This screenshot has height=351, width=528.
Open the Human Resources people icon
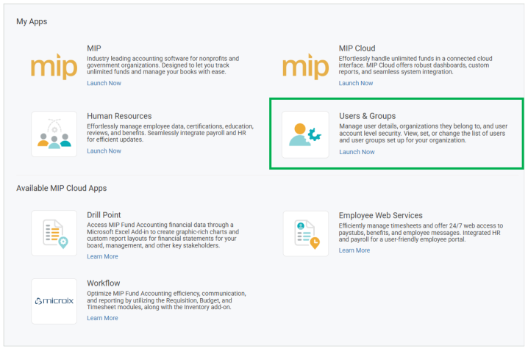pyautogui.click(x=54, y=134)
